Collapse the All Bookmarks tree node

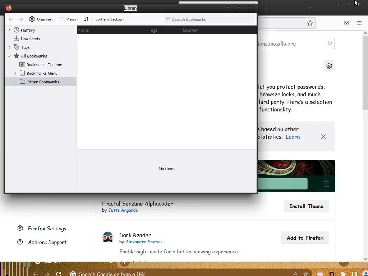pyautogui.click(x=9, y=56)
